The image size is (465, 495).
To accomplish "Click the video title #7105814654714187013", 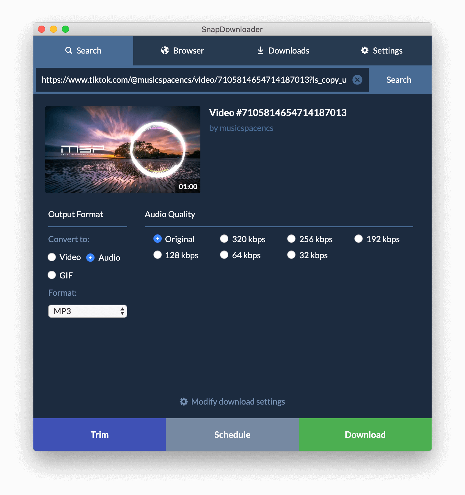I will (x=278, y=113).
